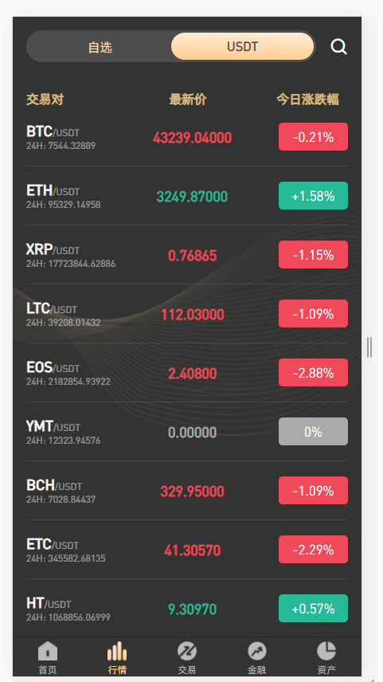
Task: Select the USDT market tab
Action: tap(242, 46)
